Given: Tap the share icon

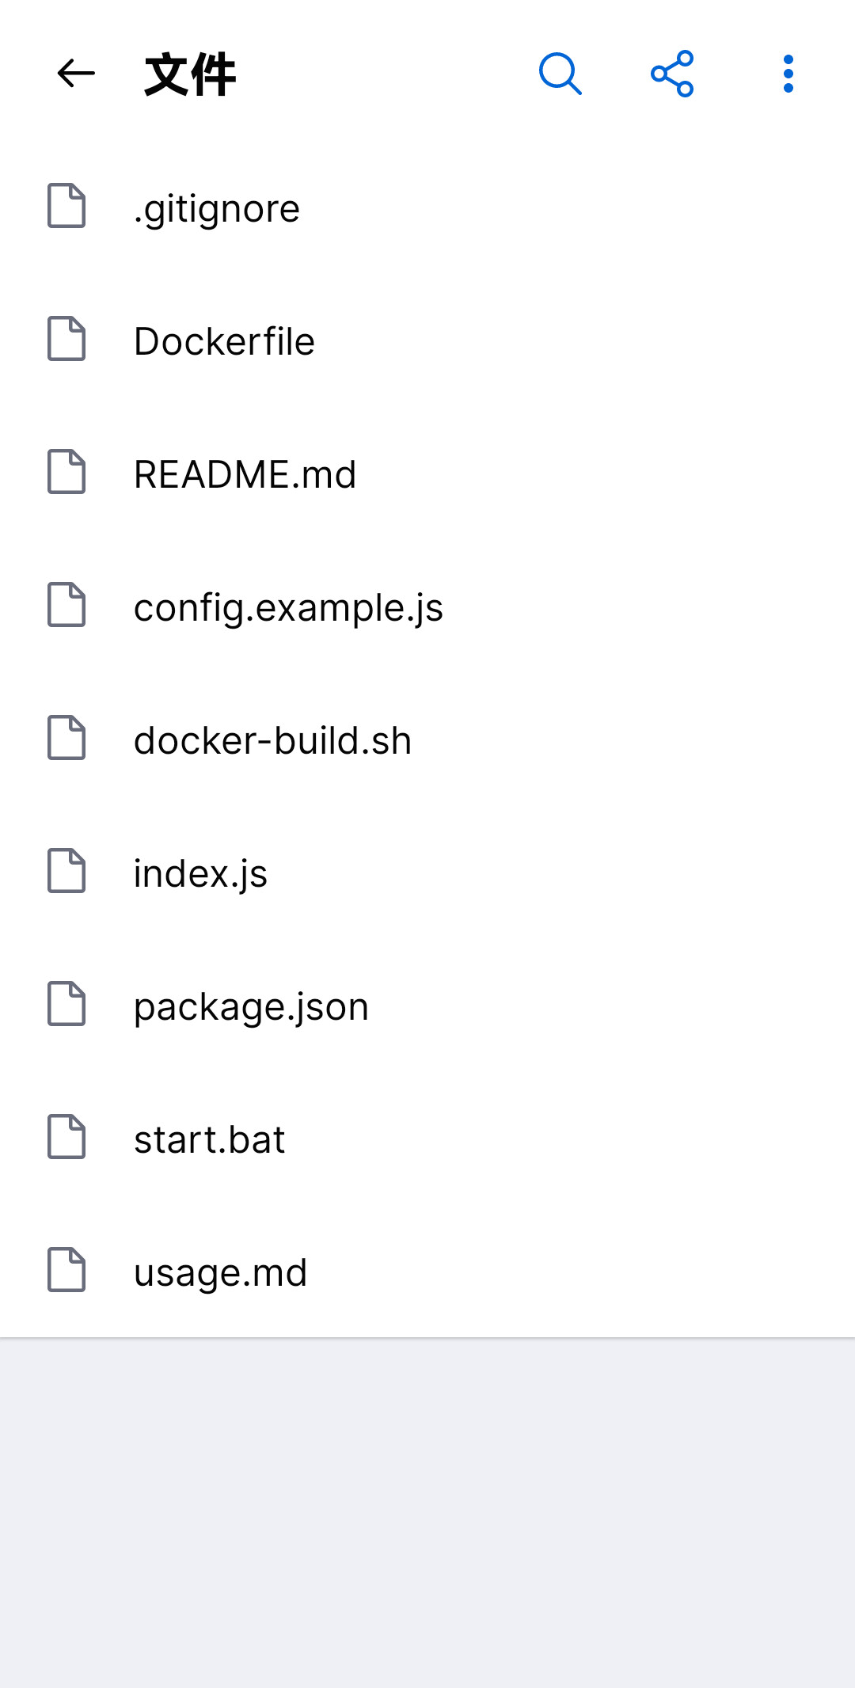Looking at the screenshot, I should (671, 73).
